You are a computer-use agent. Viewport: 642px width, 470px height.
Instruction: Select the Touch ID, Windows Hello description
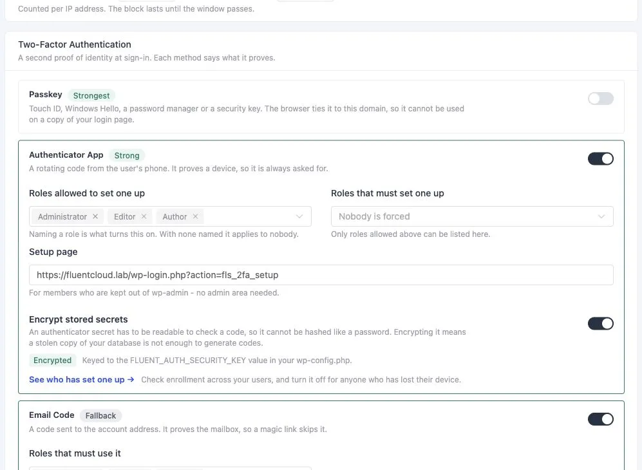point(247,114)
